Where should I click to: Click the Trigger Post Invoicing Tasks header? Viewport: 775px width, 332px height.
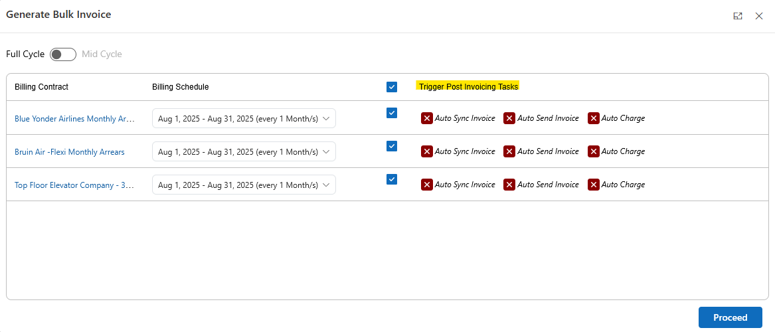tap(469, 87)
